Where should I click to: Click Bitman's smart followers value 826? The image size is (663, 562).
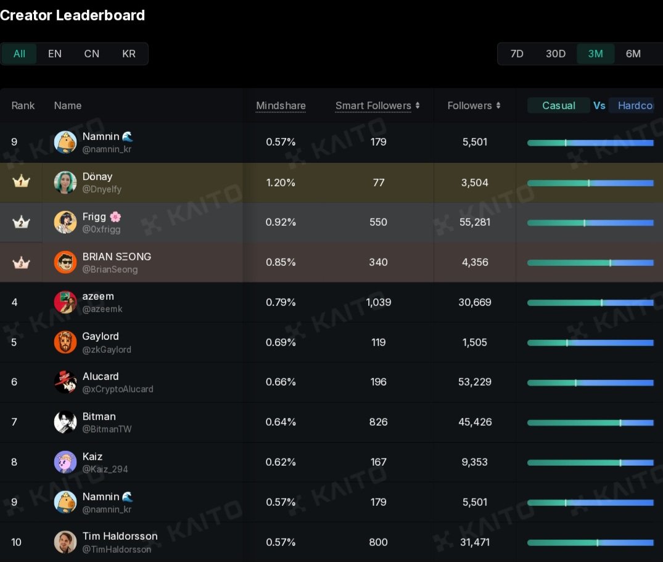(x=379, y=422)
